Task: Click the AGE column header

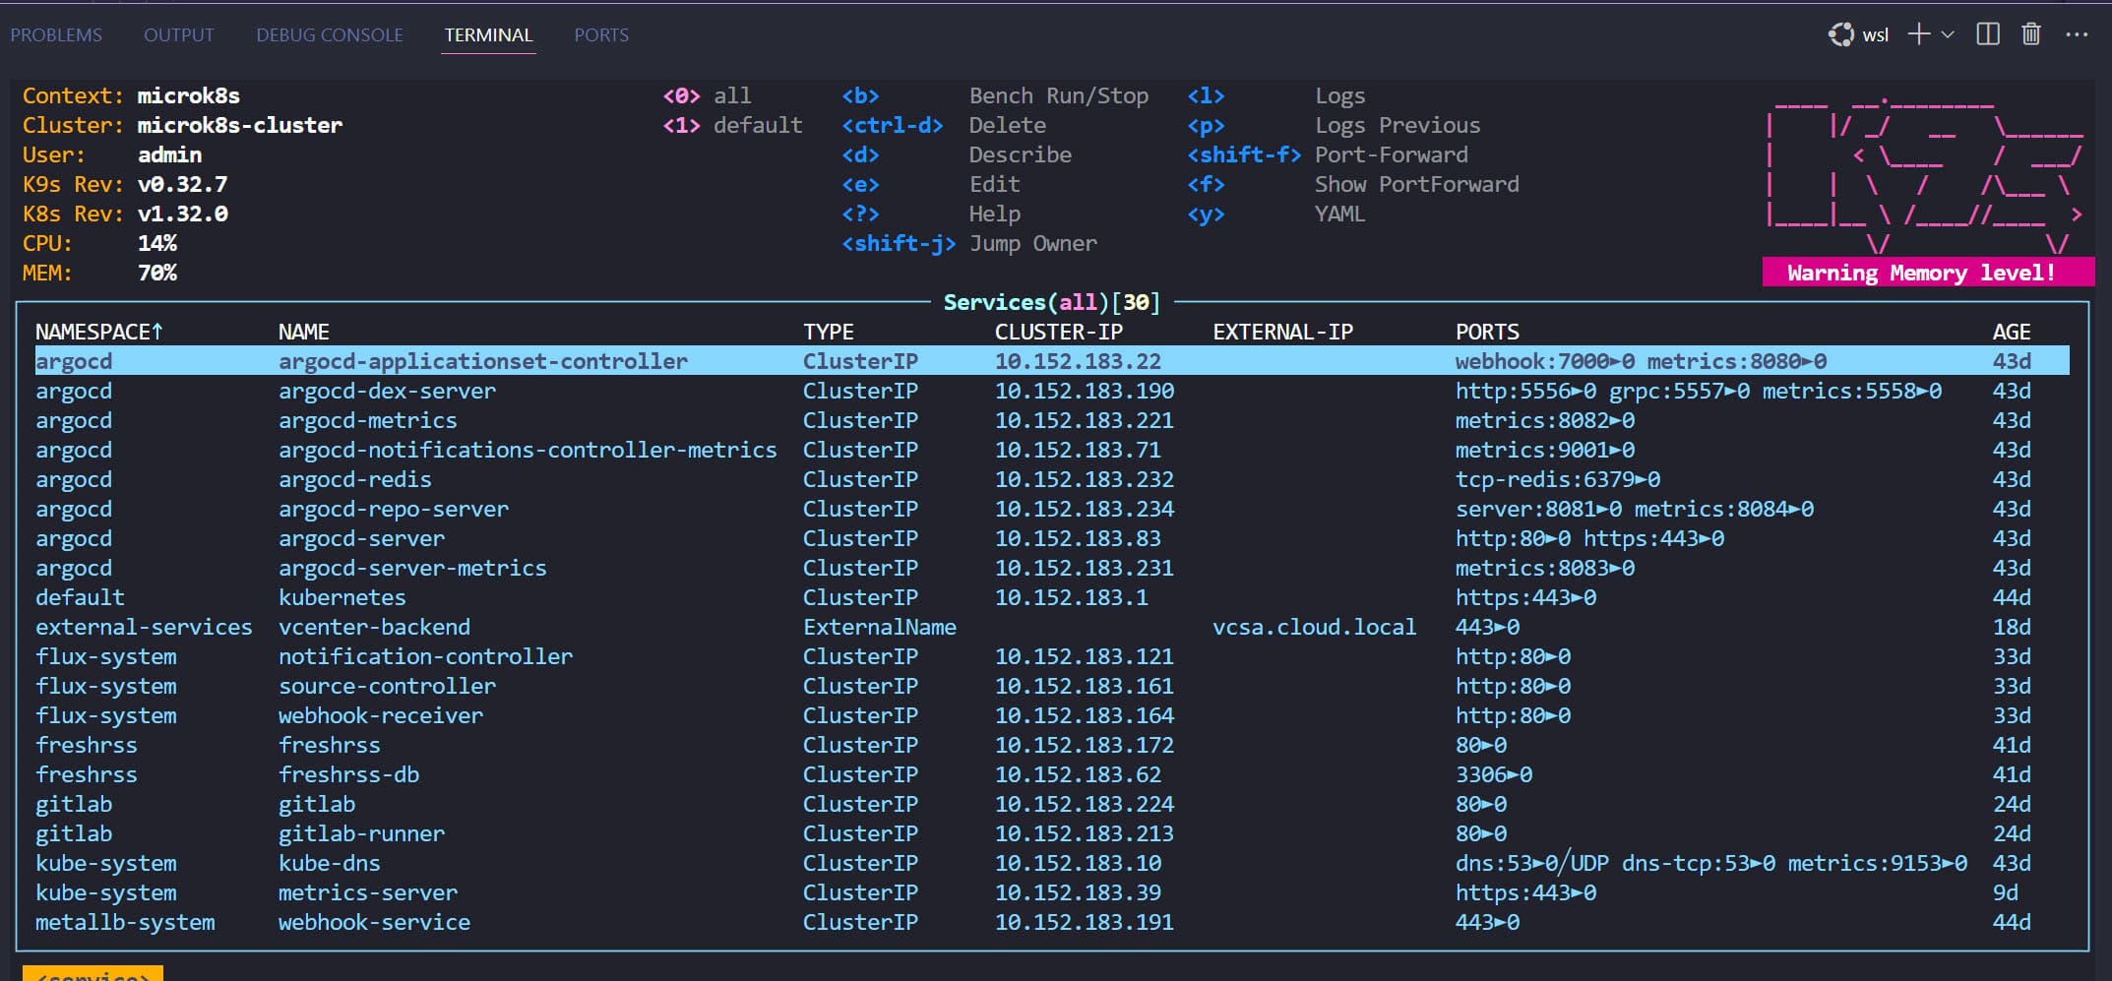Action: pos(2011,332)
